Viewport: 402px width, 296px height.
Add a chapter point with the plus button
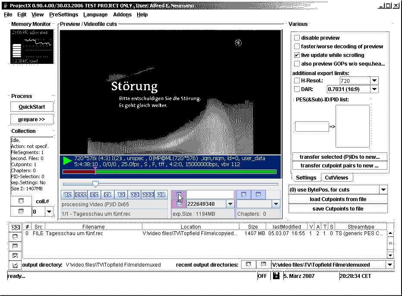(x=244, y=194)
